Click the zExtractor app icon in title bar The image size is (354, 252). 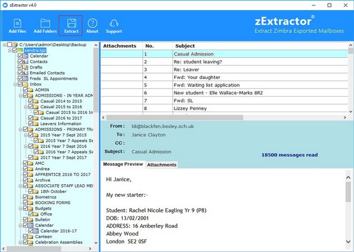tap(5, 5)
